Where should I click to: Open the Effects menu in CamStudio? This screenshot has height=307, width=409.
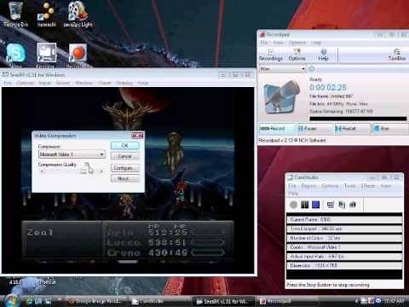pyautogui.click(x=368, y=186)
